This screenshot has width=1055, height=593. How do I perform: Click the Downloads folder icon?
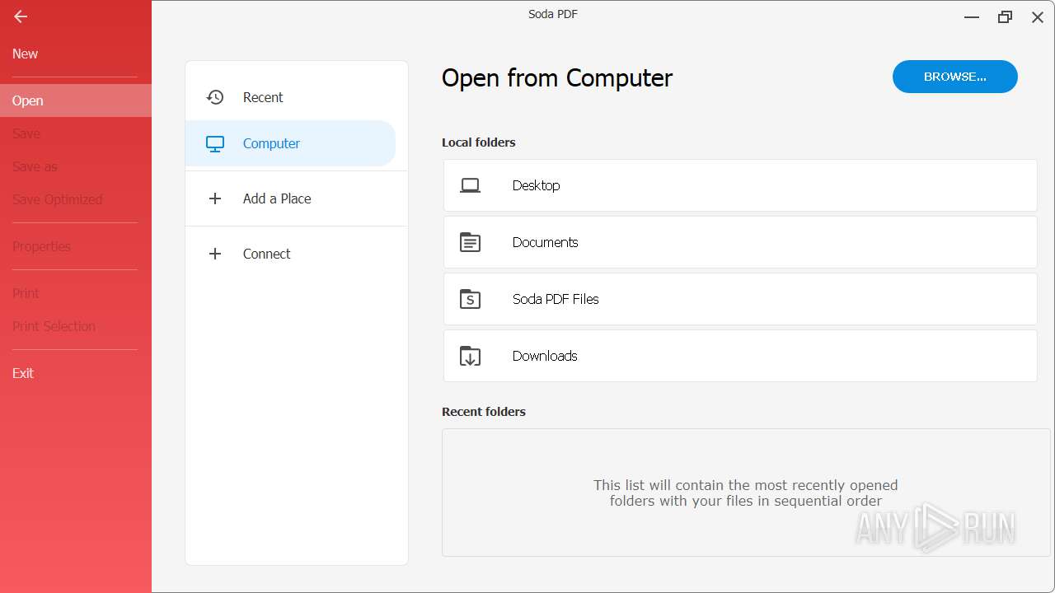(470, 356)
